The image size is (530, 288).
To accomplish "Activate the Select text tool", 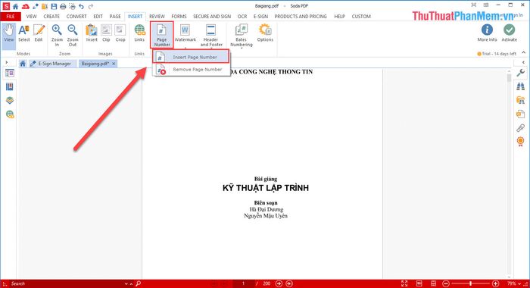I will tap(24, 33).
